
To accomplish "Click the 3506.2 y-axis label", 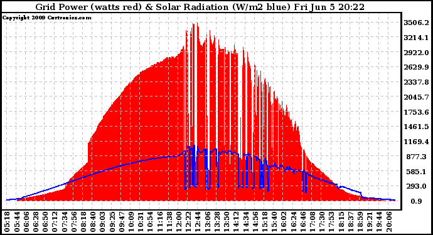I will (416, 23).
